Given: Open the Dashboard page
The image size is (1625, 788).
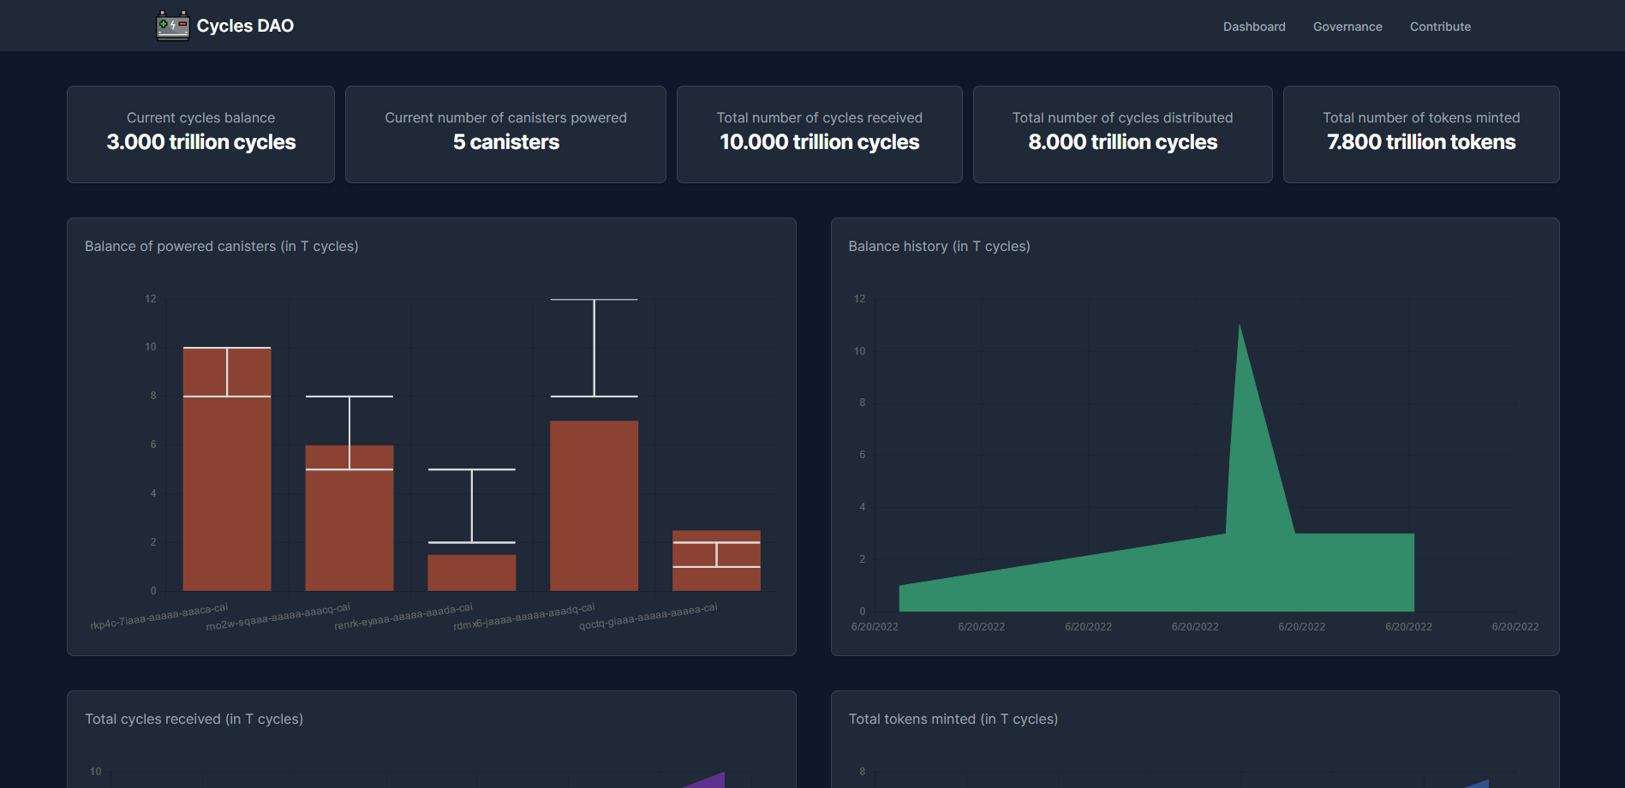Looking at the screenshot, I should (x=1253, y=26).
